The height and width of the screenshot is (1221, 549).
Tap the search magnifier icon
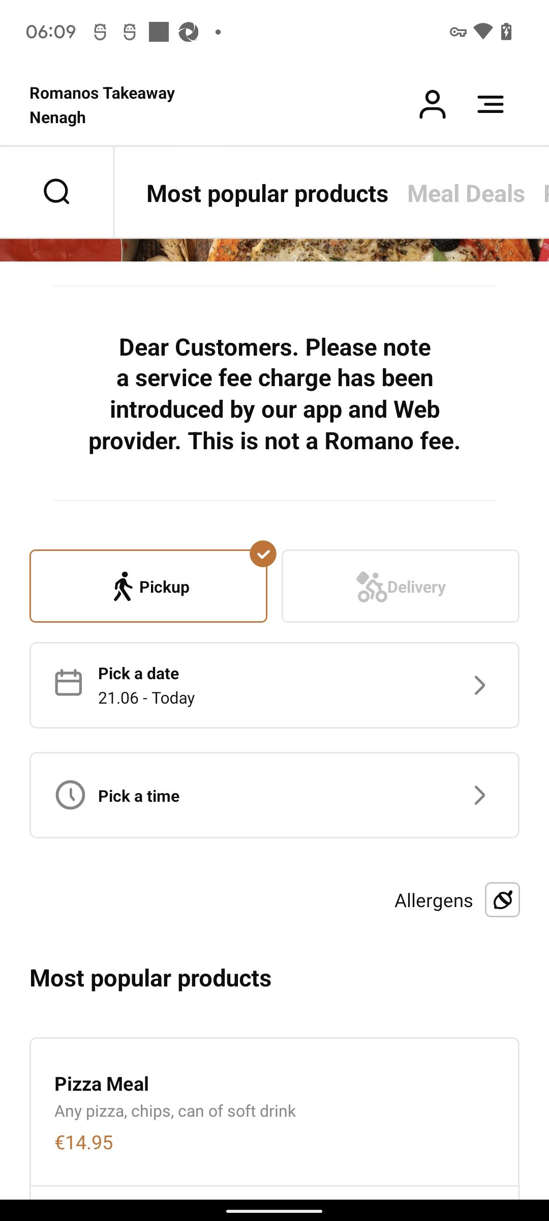56,192
